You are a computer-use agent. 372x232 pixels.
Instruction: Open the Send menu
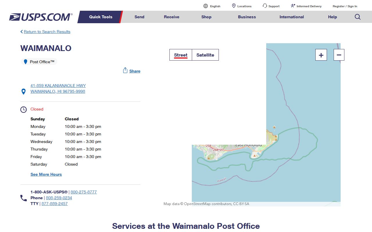pyautogui.click(x=139, y=17)
